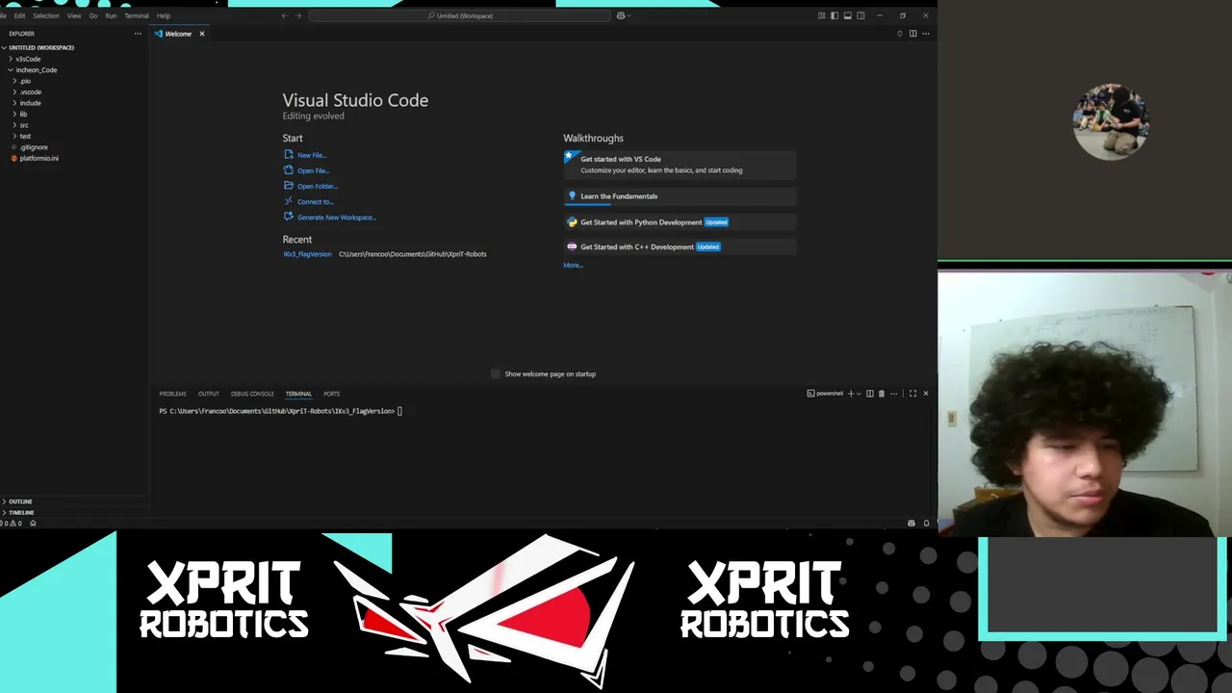1232x693 pixels.
Task: Toggle the bottom panel layout icon
Action: point(848,15)
